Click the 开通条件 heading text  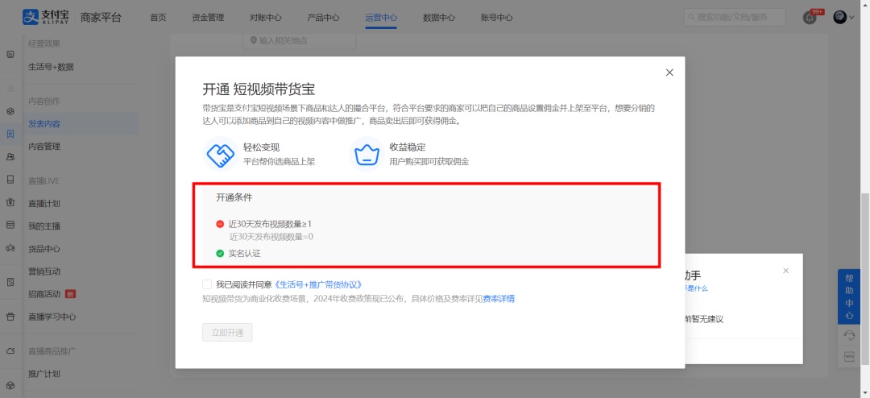pos(234,197)
